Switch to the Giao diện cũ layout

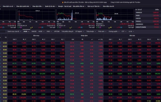point(109,6)
